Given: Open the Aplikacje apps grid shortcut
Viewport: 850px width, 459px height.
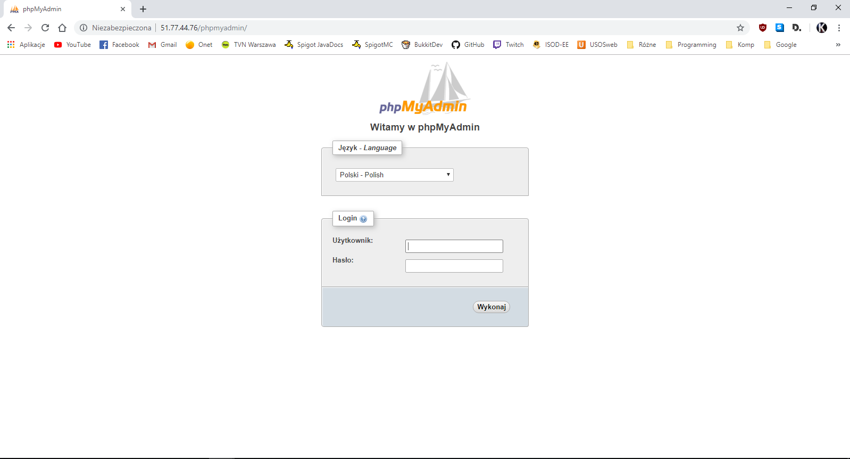Looking at the screenshot, I should pos(26,45).
